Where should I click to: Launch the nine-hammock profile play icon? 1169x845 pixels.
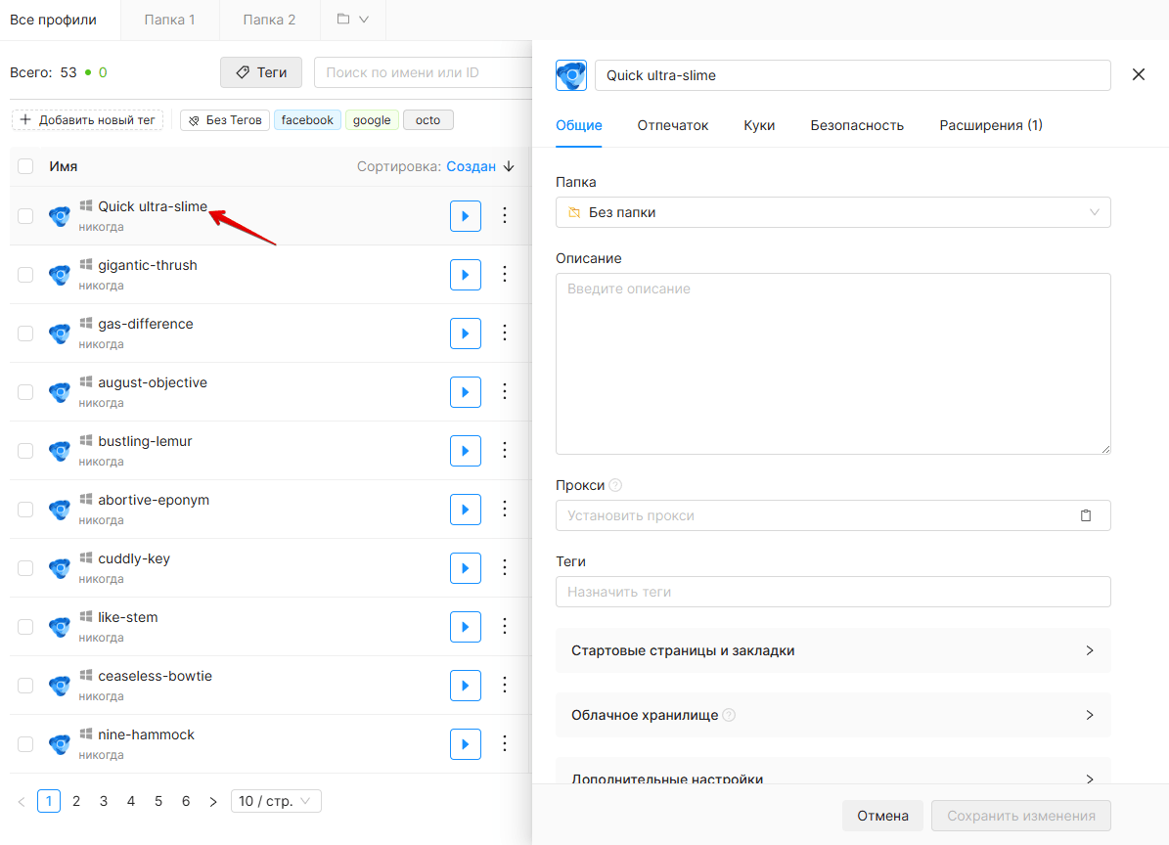(466, 744)
